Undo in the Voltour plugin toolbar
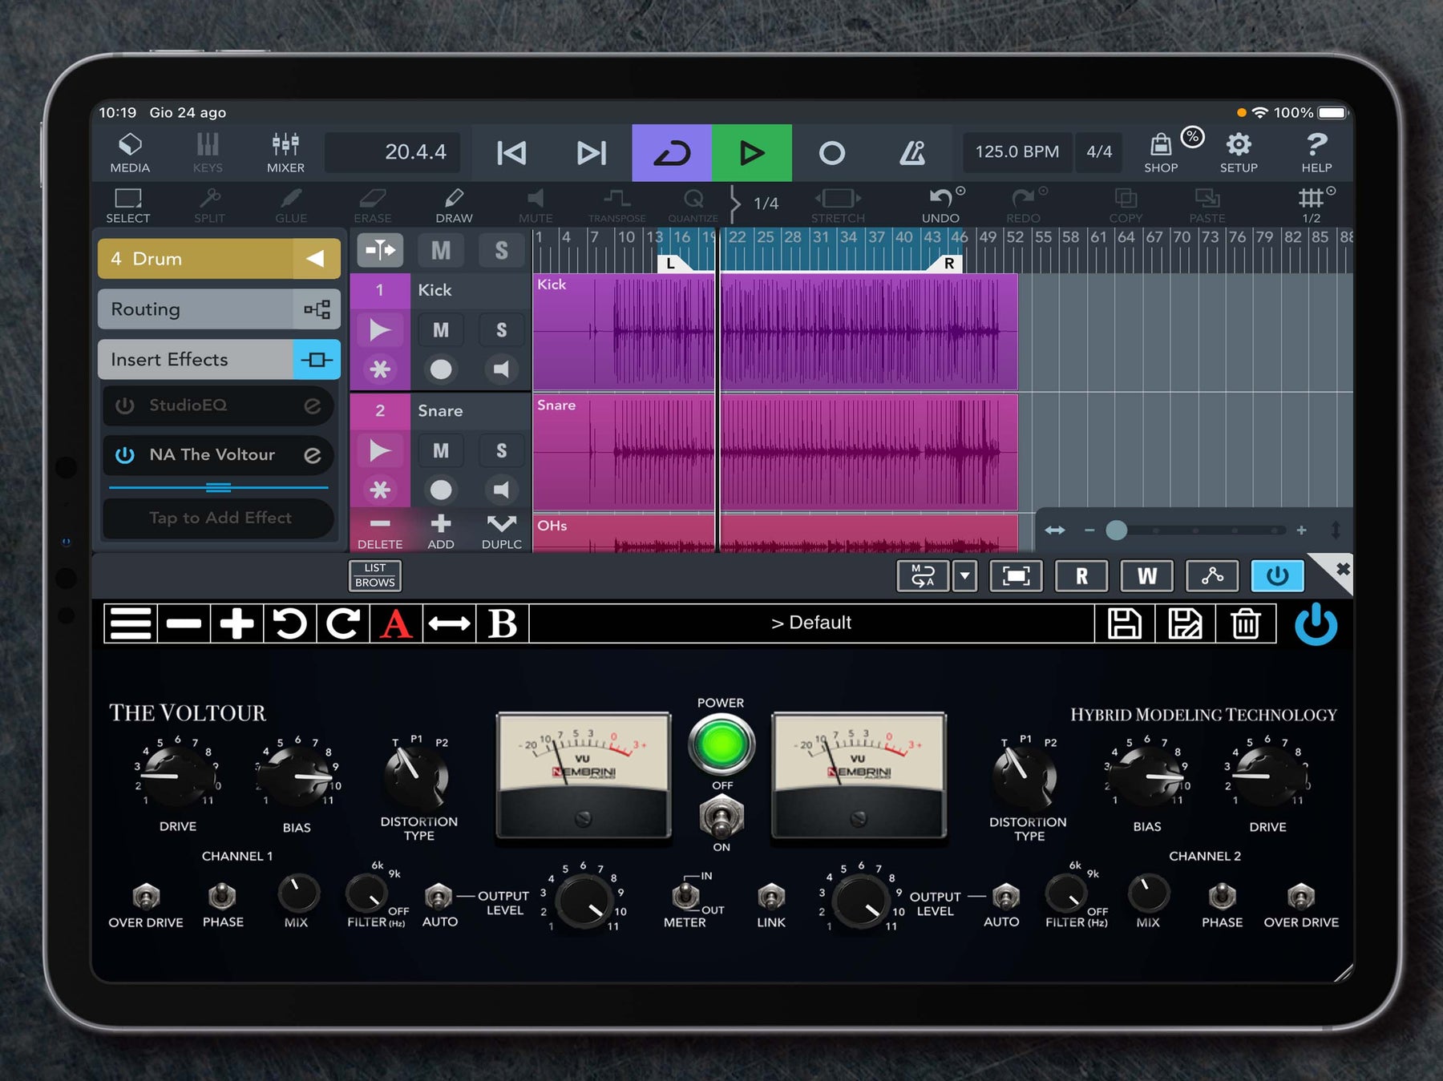Viewport: 1443px width, 1081px height. click(289, 623)
